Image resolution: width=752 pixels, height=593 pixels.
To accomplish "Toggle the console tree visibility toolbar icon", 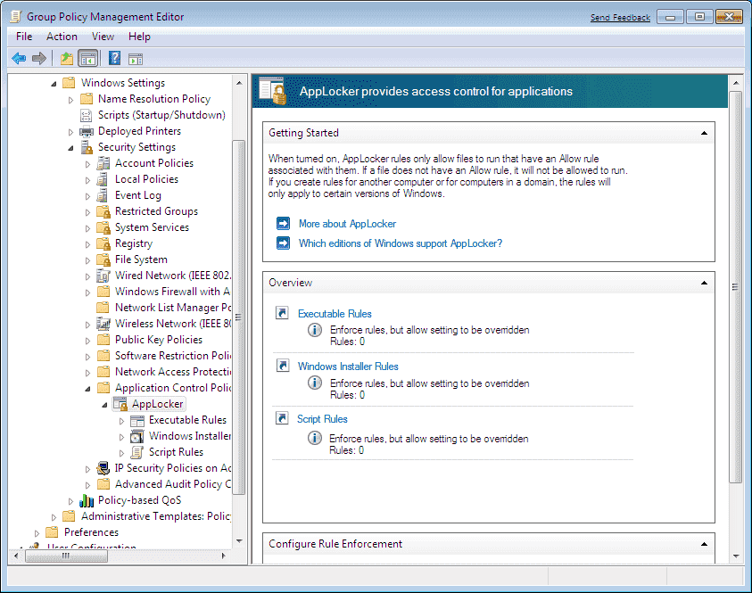I will point(87,58).
